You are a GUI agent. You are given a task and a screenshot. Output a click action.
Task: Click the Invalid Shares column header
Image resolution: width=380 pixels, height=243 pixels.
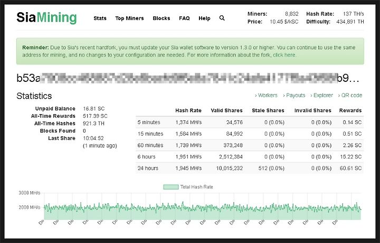pyautogui.click(x=313, y=110)
